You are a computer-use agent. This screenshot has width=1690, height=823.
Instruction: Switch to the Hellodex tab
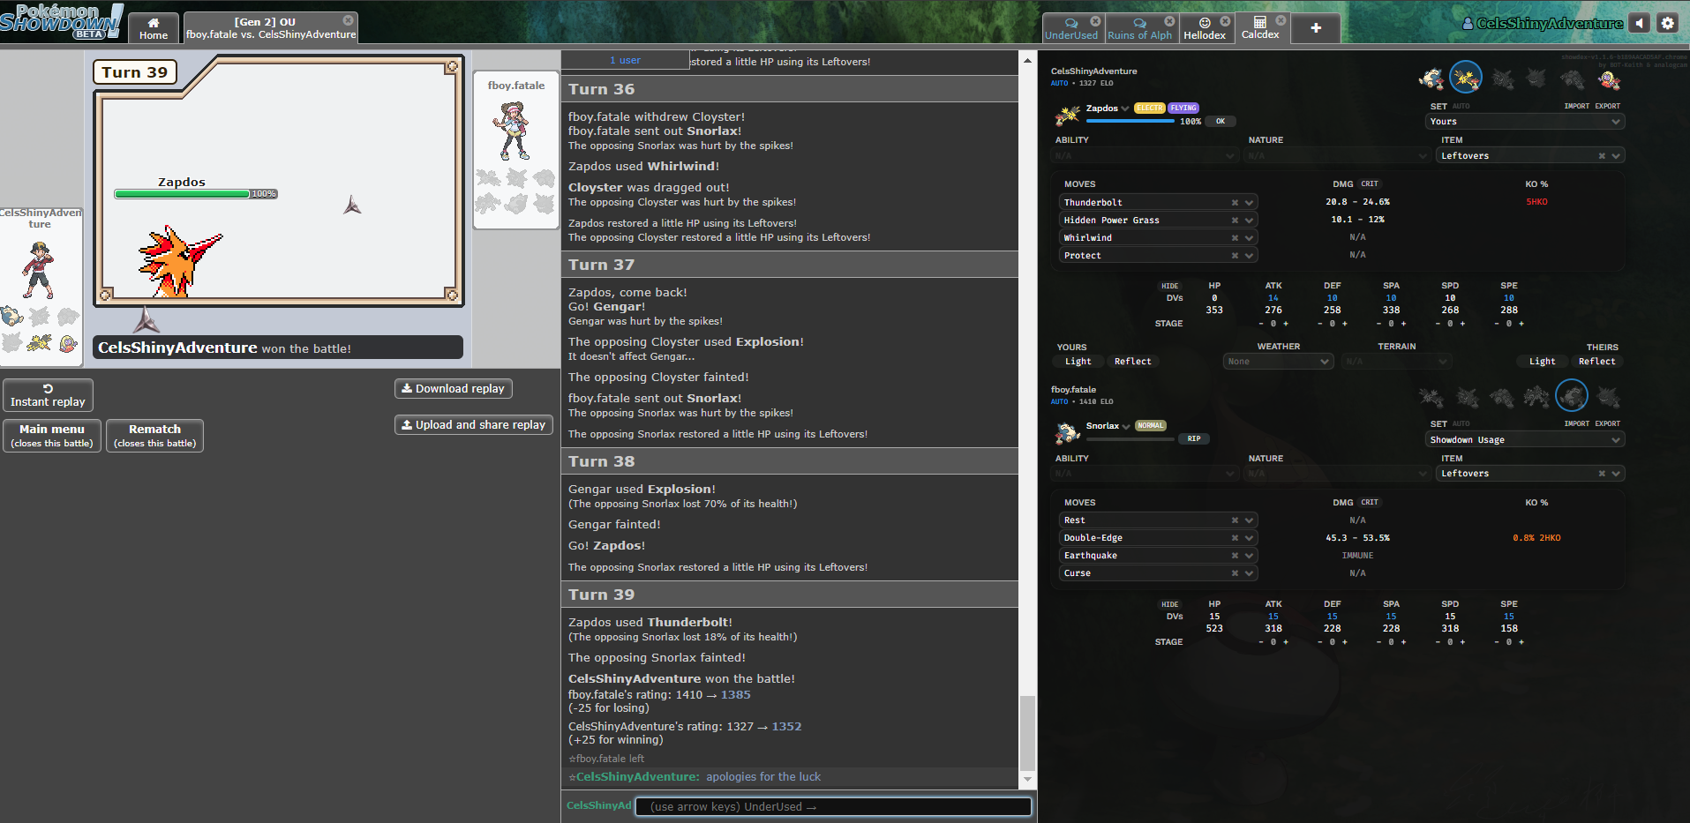click(1205, 28)
